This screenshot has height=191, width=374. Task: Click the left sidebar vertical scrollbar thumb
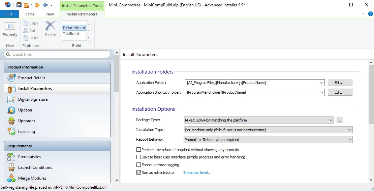116,74
